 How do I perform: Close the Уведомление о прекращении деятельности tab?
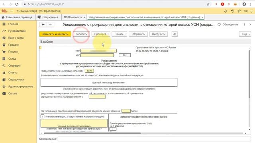tap(202, 17)
